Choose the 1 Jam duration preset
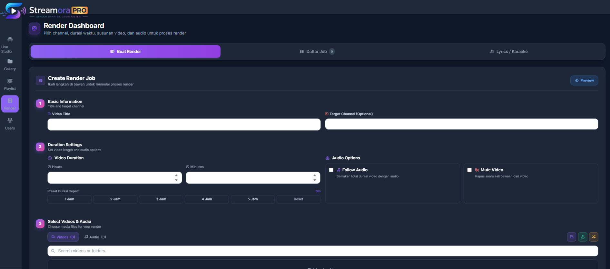610x269 pixels. 69,199
